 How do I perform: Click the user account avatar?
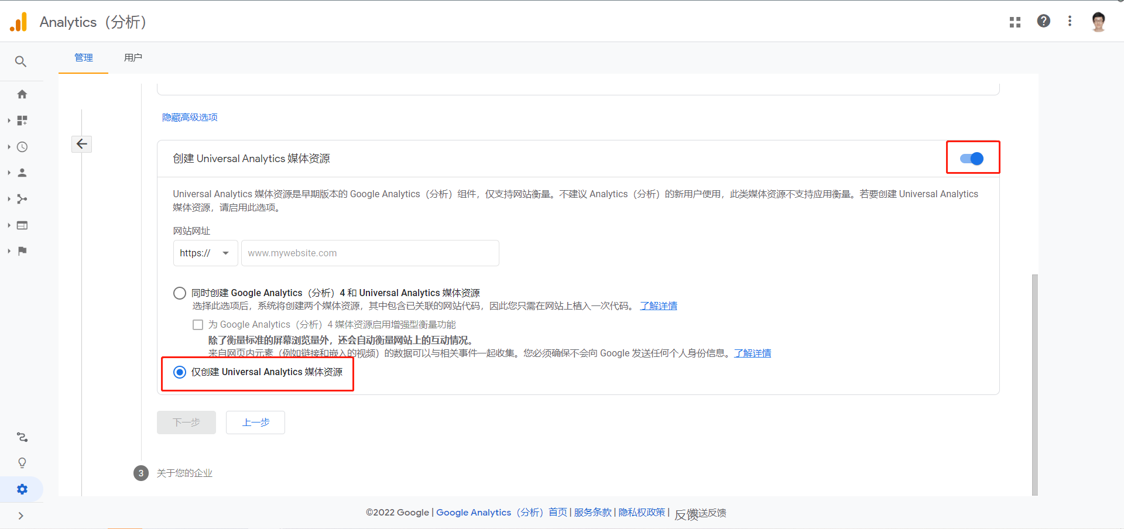(x=1098, y=22)
